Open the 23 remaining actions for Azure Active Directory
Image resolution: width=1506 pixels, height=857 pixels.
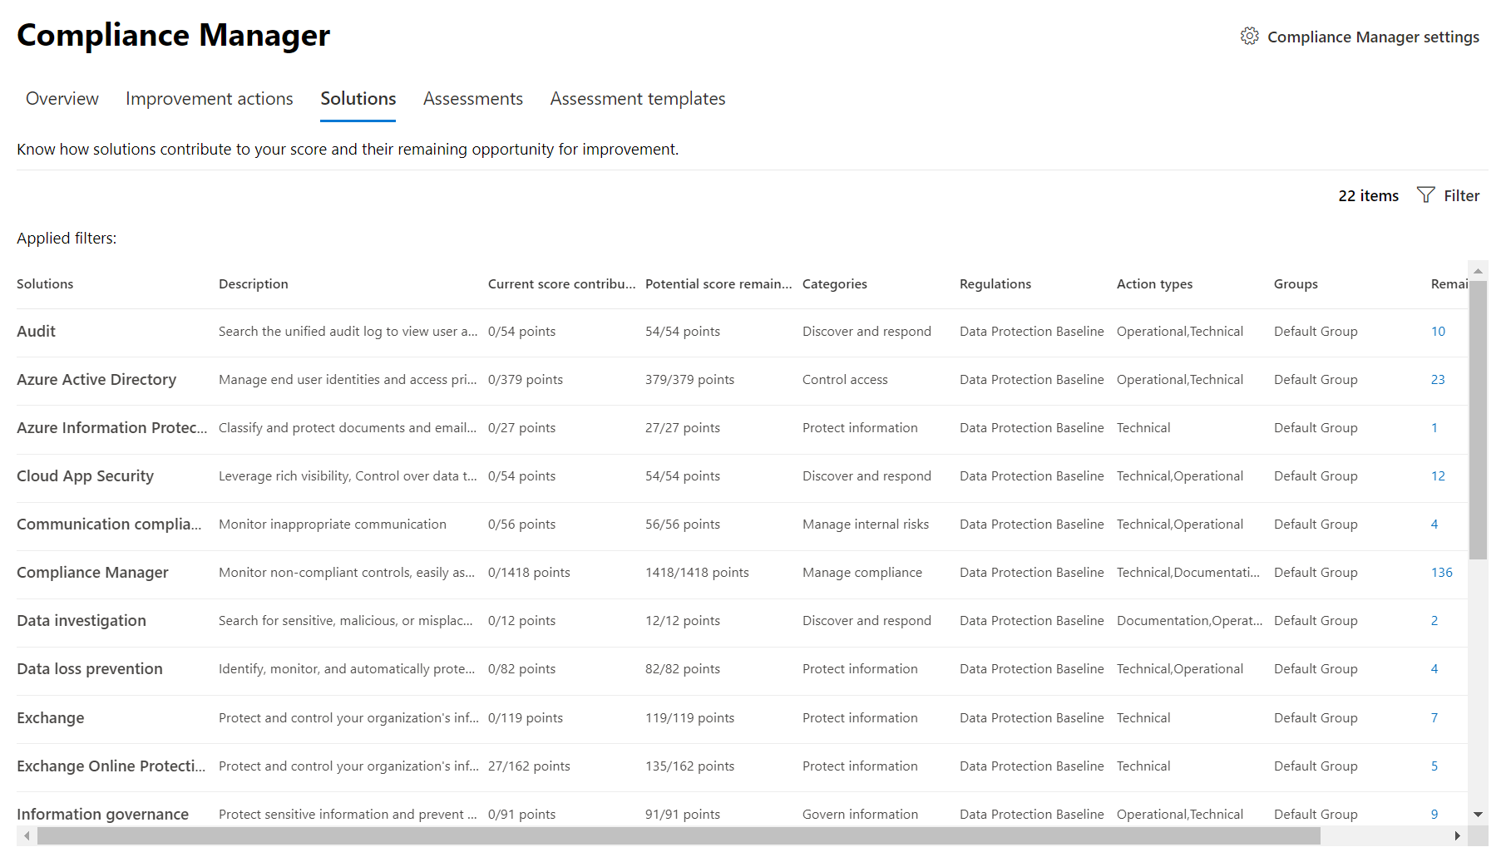click(x=1438, y=379)
